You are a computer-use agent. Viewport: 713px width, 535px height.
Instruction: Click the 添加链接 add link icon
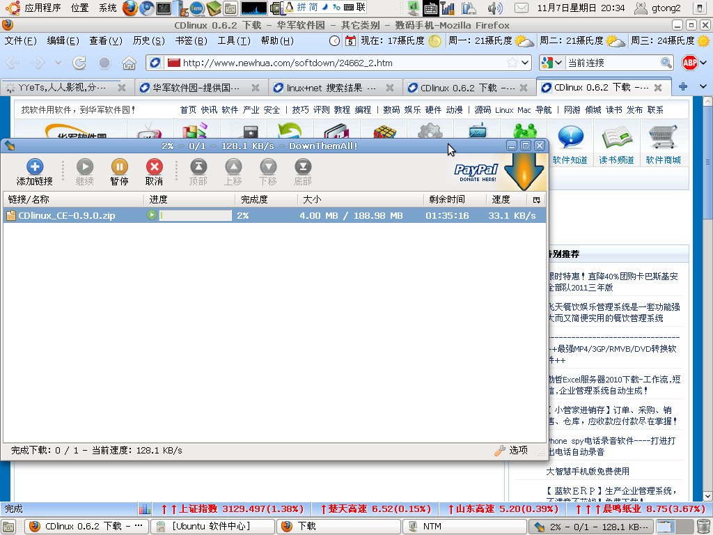point(35,166)
